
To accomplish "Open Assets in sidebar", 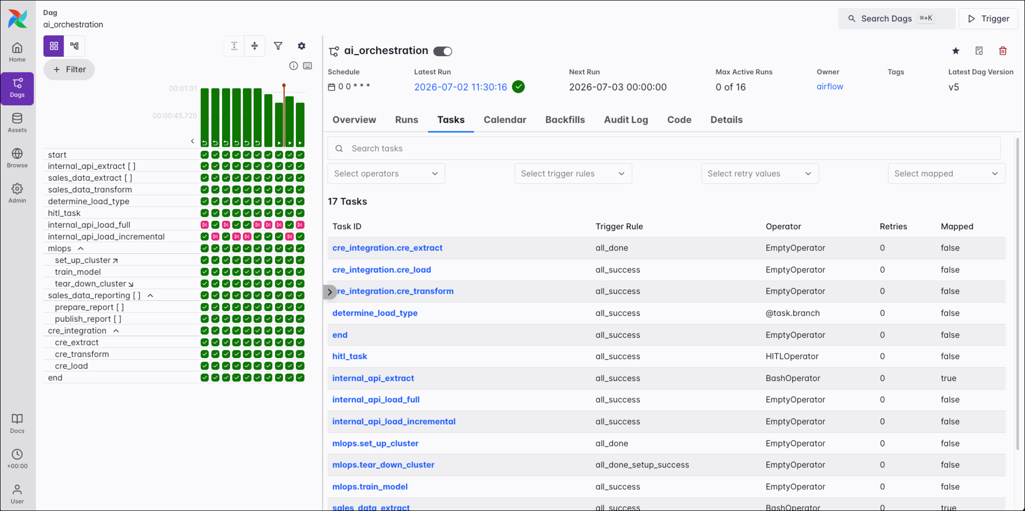I will coord(17,123).
